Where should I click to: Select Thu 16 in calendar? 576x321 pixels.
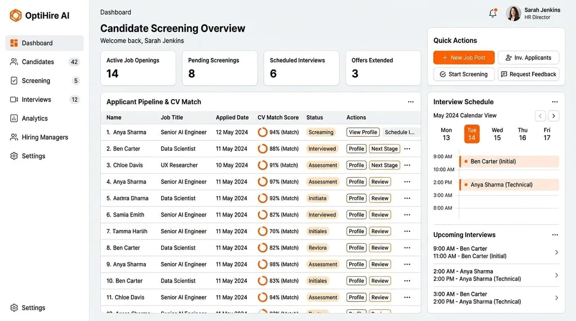522,134
